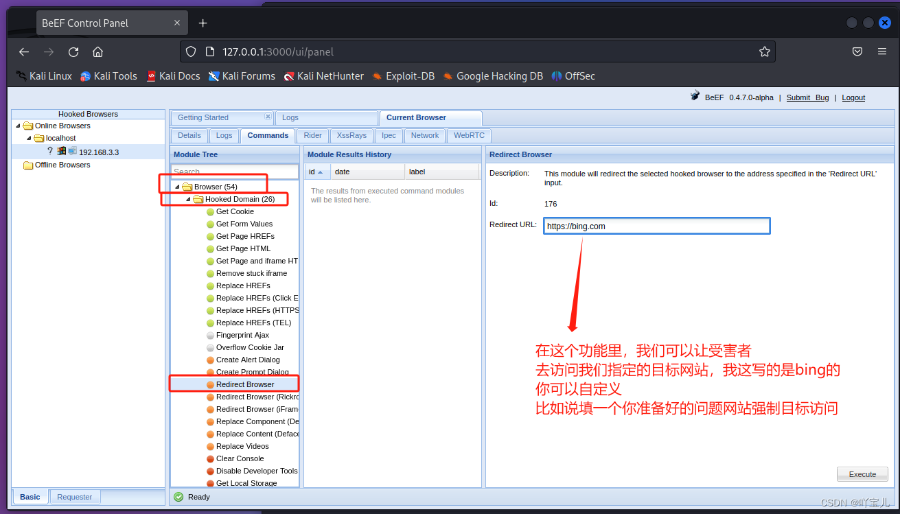The width and height of the screenshot is (900, 514).
Task: Open the Logout link
Action: (853, 97)
